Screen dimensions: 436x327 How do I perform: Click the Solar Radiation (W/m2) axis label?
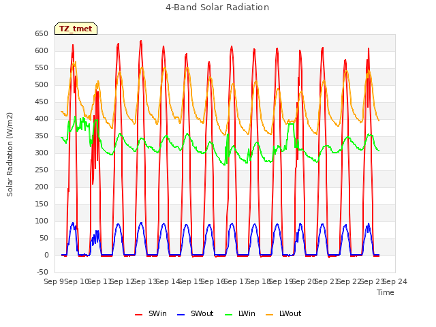tap(10, 155)
